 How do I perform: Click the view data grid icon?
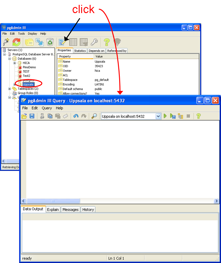(73, 42)
